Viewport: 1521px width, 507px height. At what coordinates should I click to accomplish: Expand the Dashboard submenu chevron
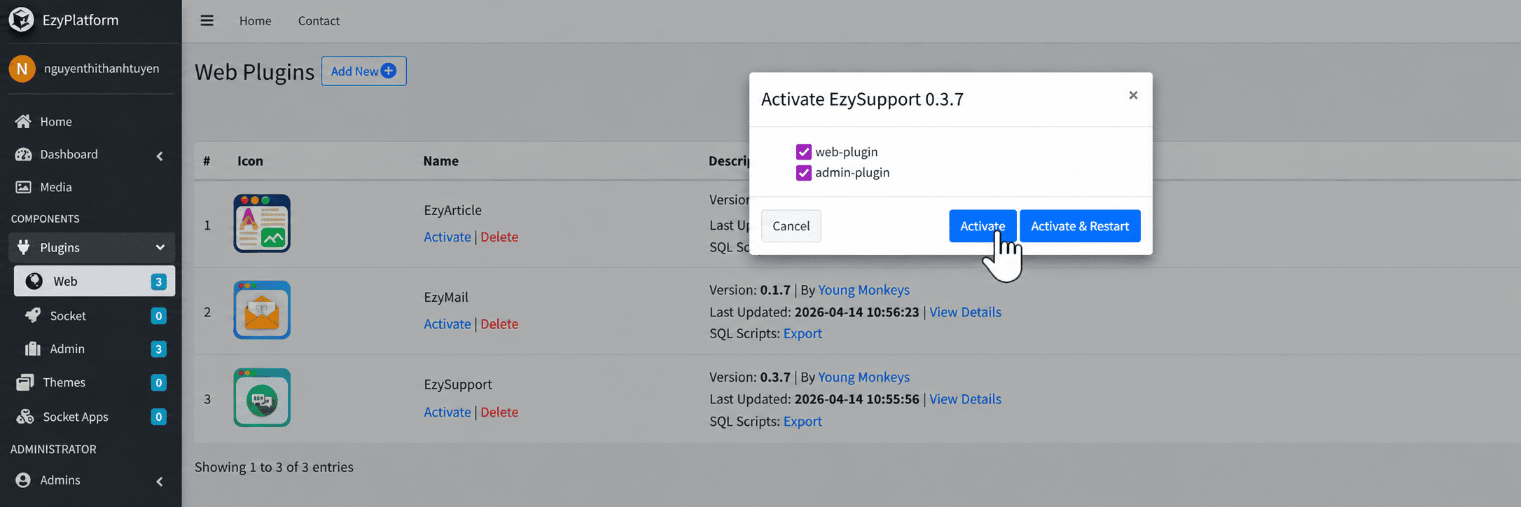tap(160, 155)
